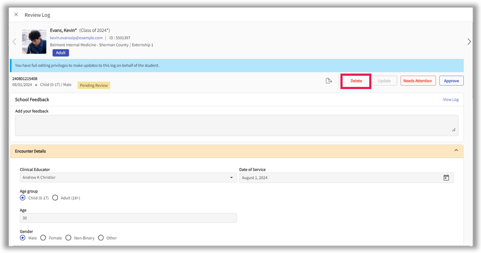Choose Other gender option
The image size is (481, 253).
click(101, 238)
